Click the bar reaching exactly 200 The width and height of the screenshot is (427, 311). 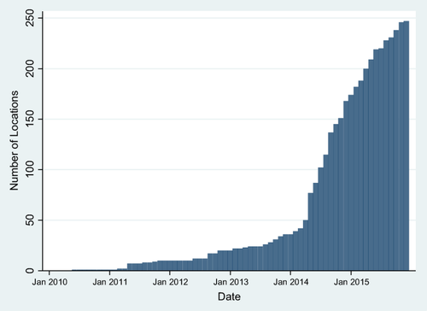[366, 169]
